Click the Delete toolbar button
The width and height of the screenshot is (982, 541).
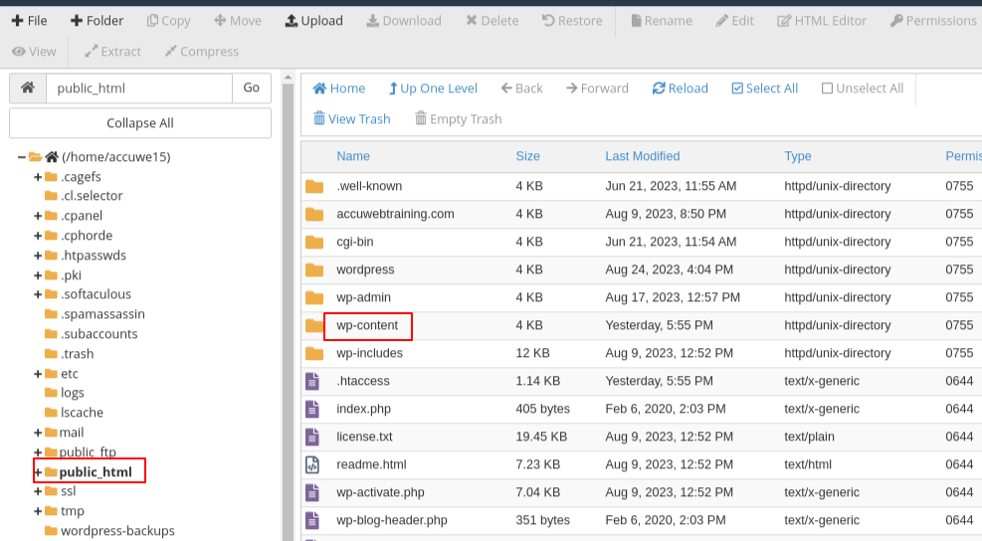(492, 21)
